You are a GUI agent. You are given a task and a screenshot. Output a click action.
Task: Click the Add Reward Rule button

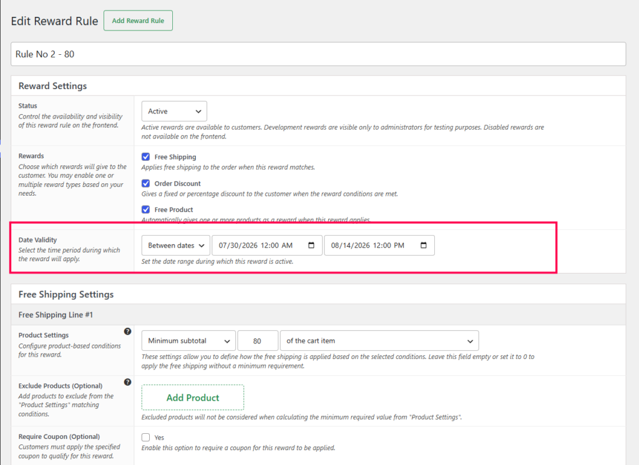pos(138,21)
